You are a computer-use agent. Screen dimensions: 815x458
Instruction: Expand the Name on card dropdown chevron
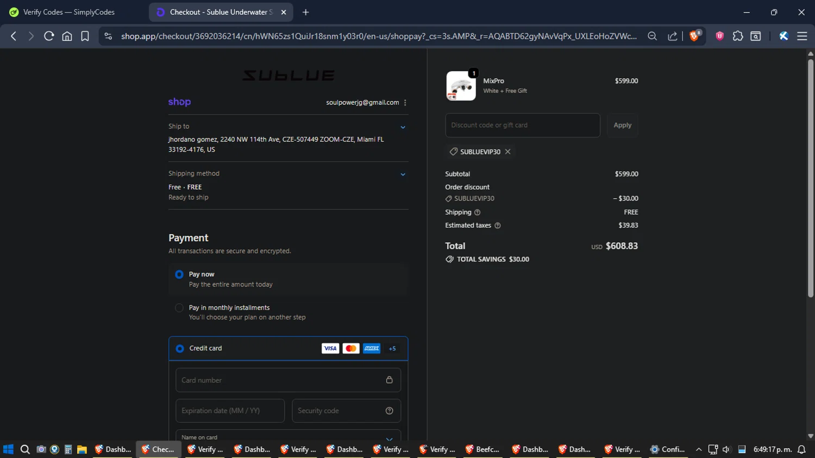pyautogui.click(x=389, y=438)
